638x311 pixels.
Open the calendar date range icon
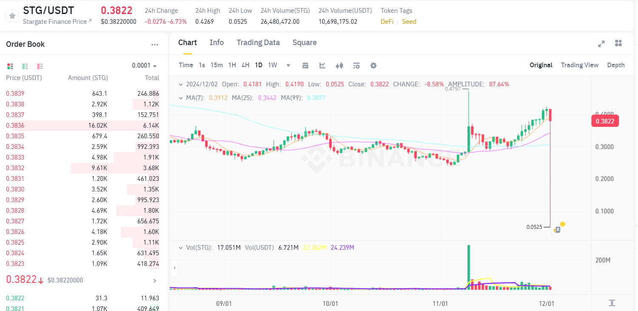(305, 66)
